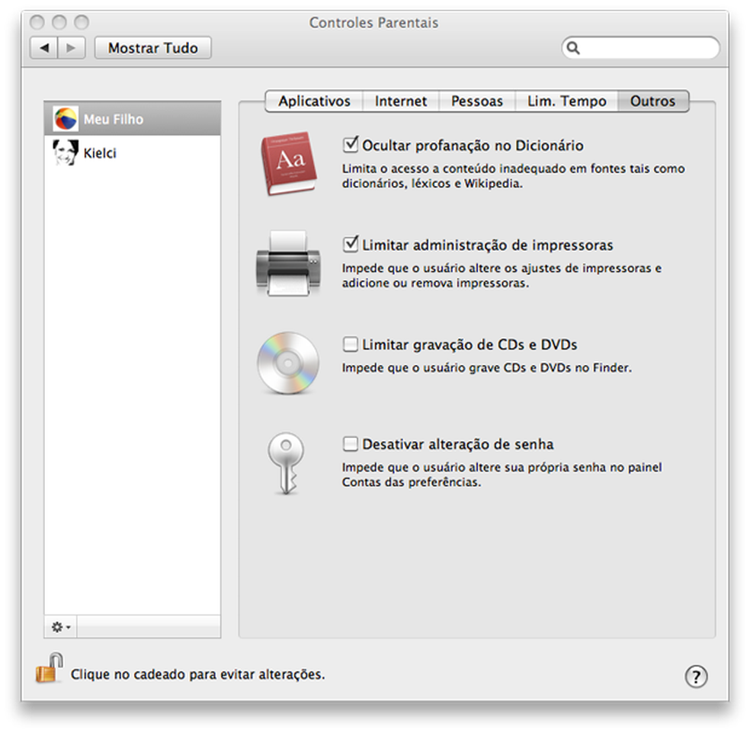Click inside the search field
Viewport: 750px width, 733px height.
(x=640, y=48)
